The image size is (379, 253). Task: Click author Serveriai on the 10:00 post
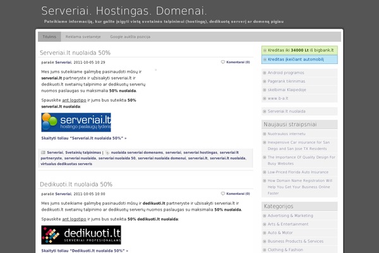click(x=63, y=194)
